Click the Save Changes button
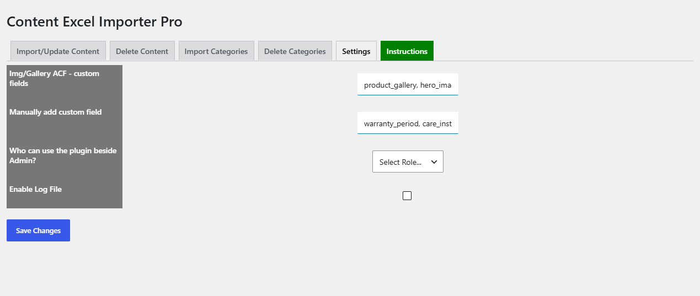 (x=38, y=230)
